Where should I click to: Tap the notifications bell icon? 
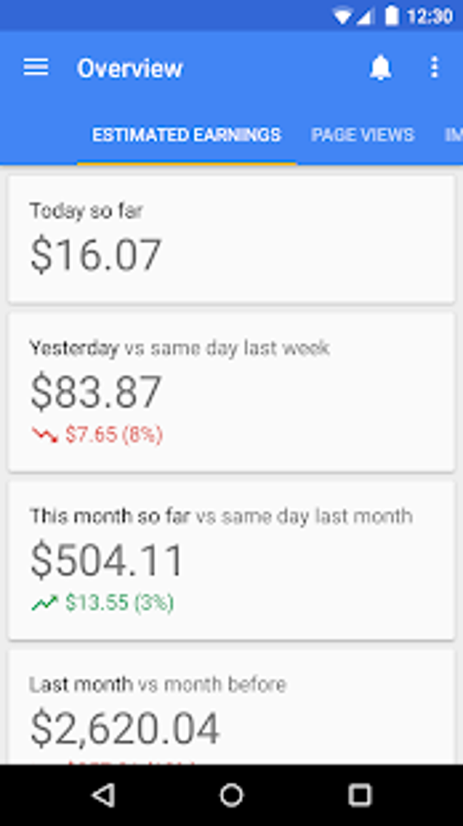pos(380,68)
